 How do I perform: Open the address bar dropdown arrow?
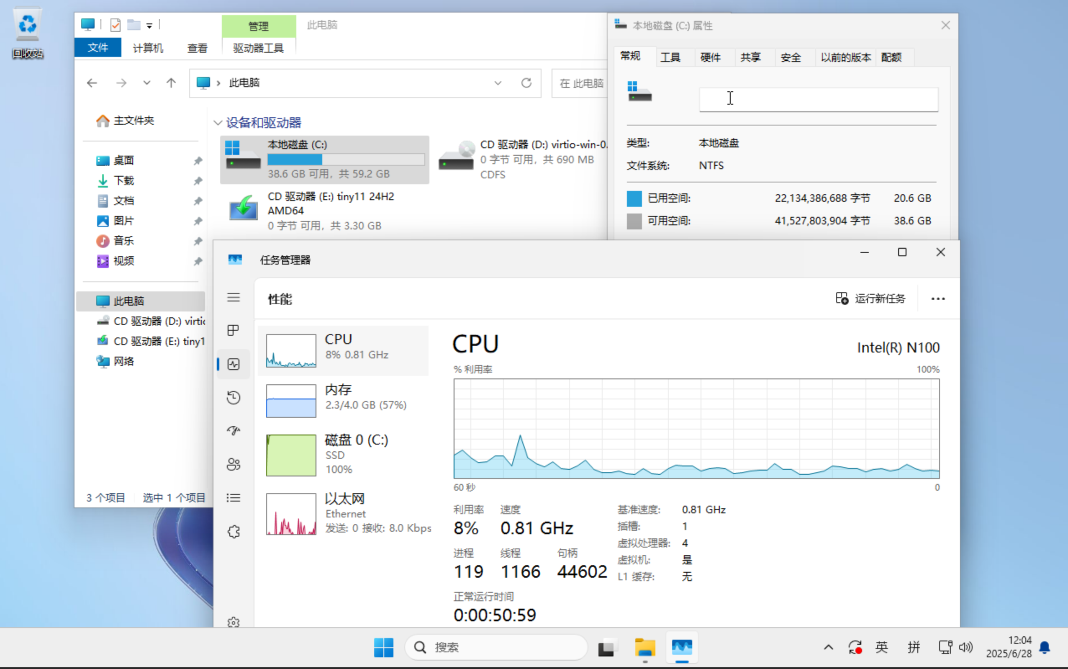[498, 83]
